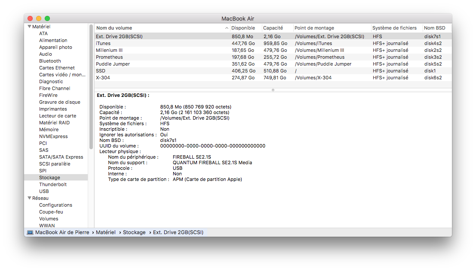Open Appareil photo category

click(x=55, y=47)
